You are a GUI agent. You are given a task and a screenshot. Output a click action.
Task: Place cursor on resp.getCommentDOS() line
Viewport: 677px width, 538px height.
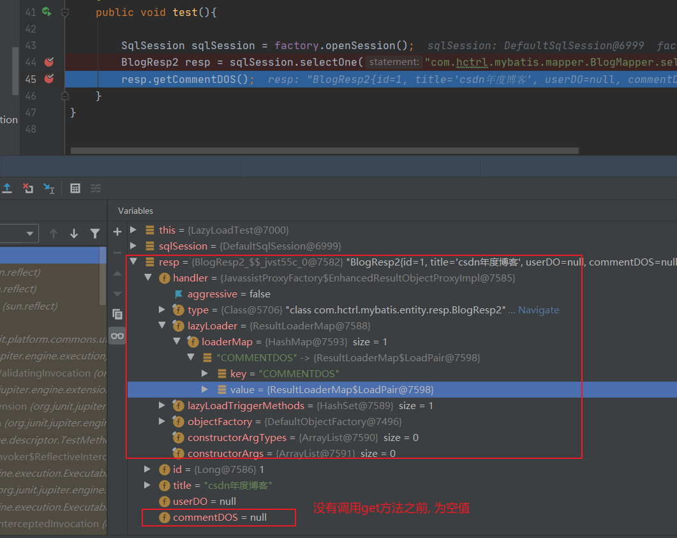point(371,79)
